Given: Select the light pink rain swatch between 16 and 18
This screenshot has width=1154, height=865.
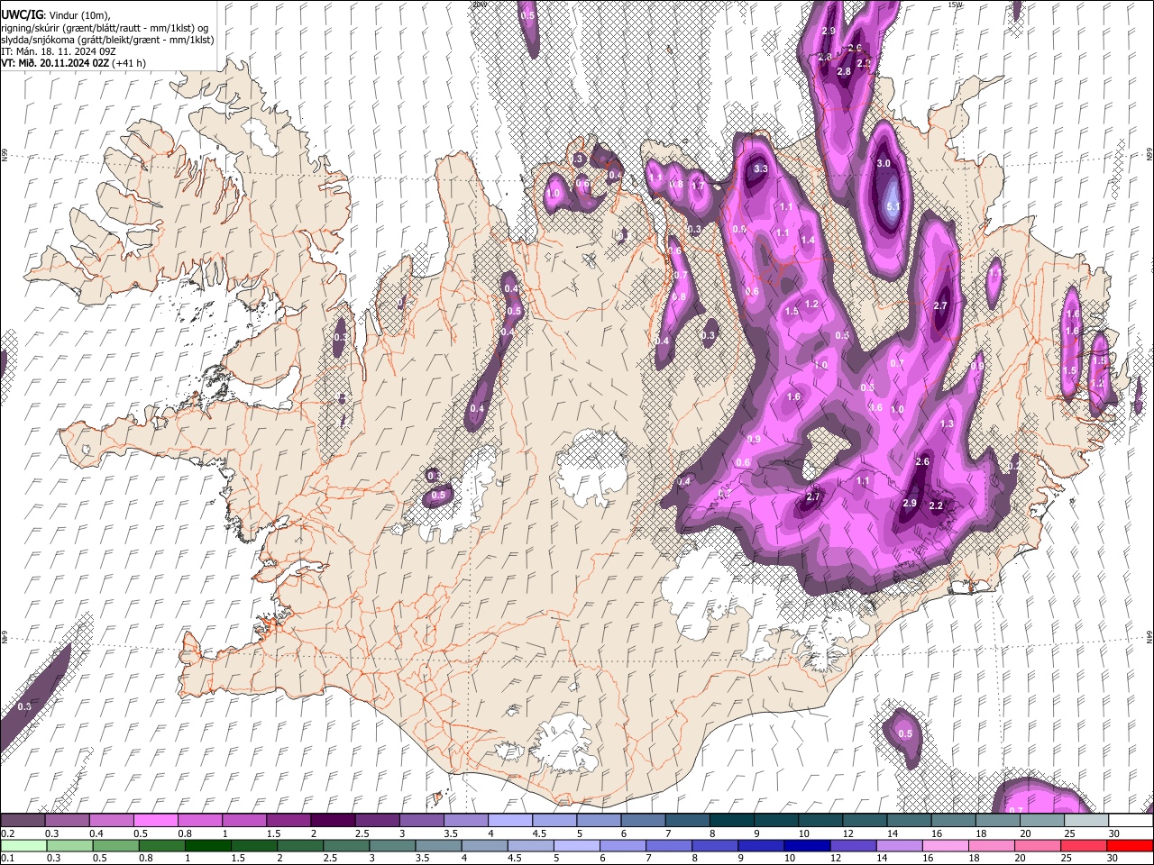Looking at the screenshot, I should pos(947,846).
